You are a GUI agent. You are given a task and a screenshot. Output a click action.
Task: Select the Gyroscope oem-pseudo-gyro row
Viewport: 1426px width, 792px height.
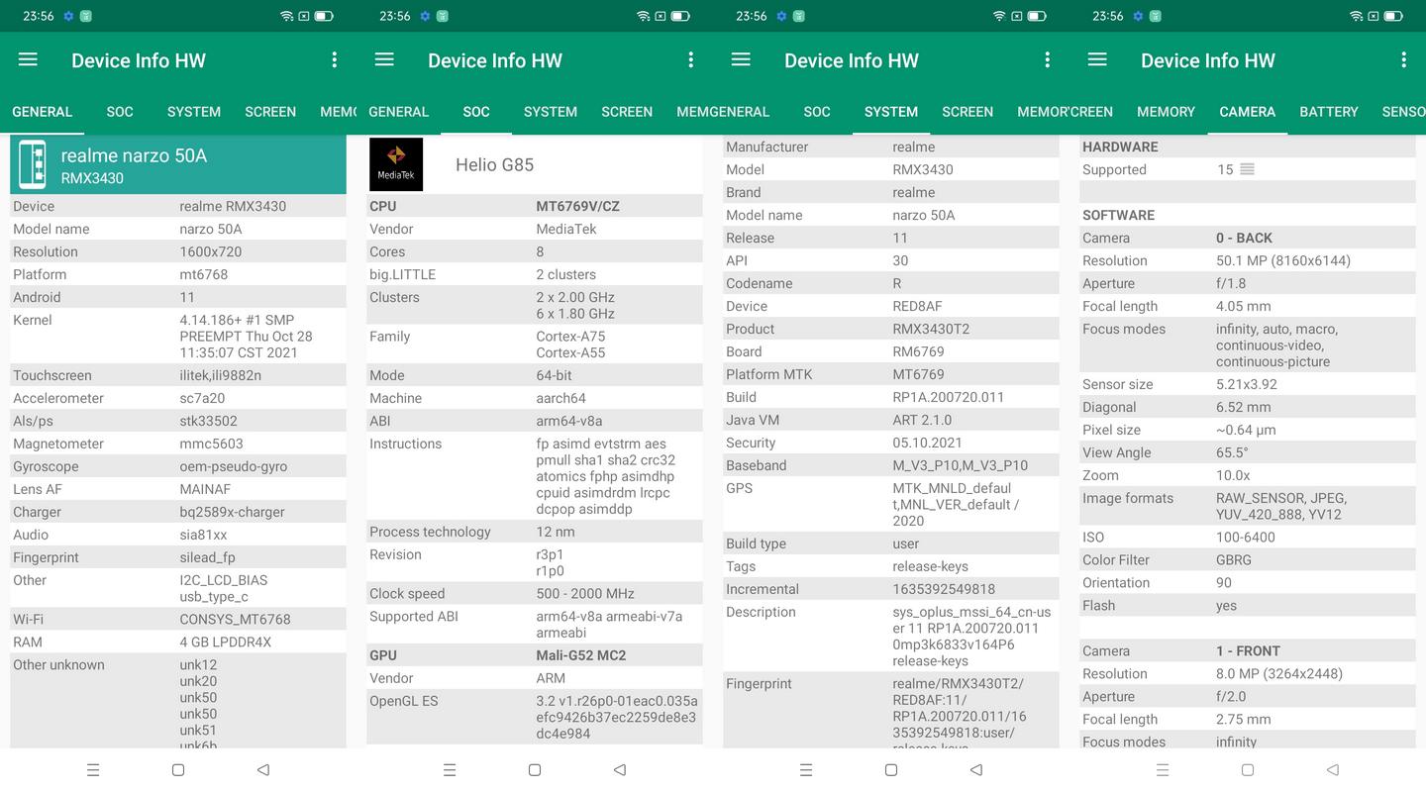pyautogui.click(x=178, y=466)
